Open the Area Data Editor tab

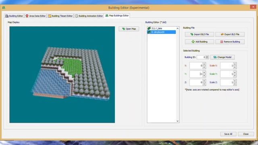point(36,16)
